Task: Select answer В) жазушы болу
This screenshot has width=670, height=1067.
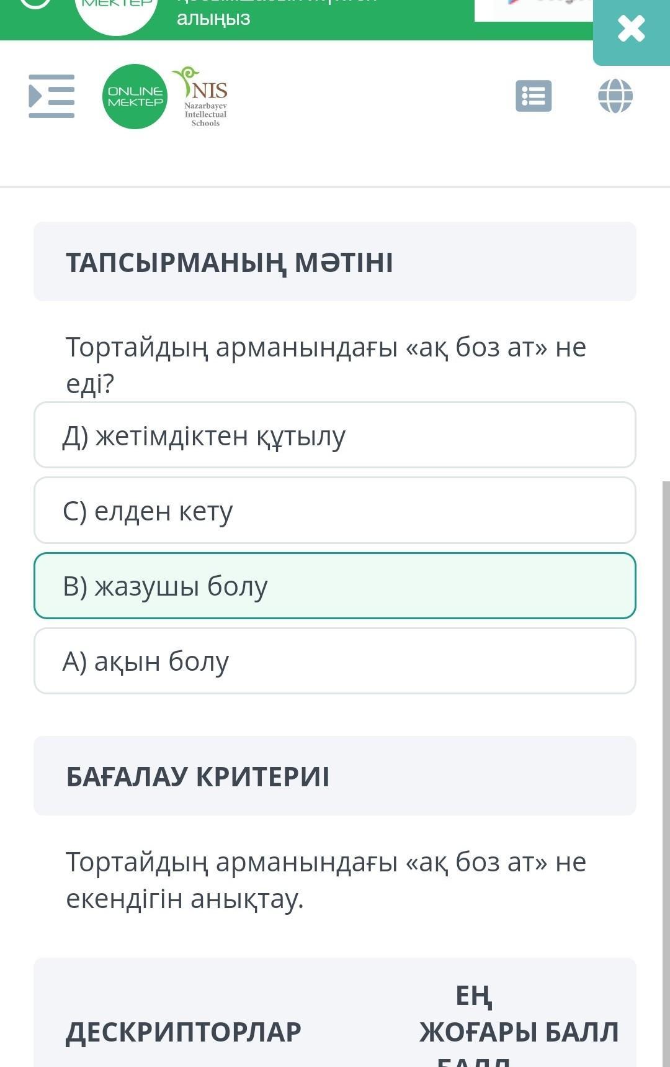Action: (335, 586)
